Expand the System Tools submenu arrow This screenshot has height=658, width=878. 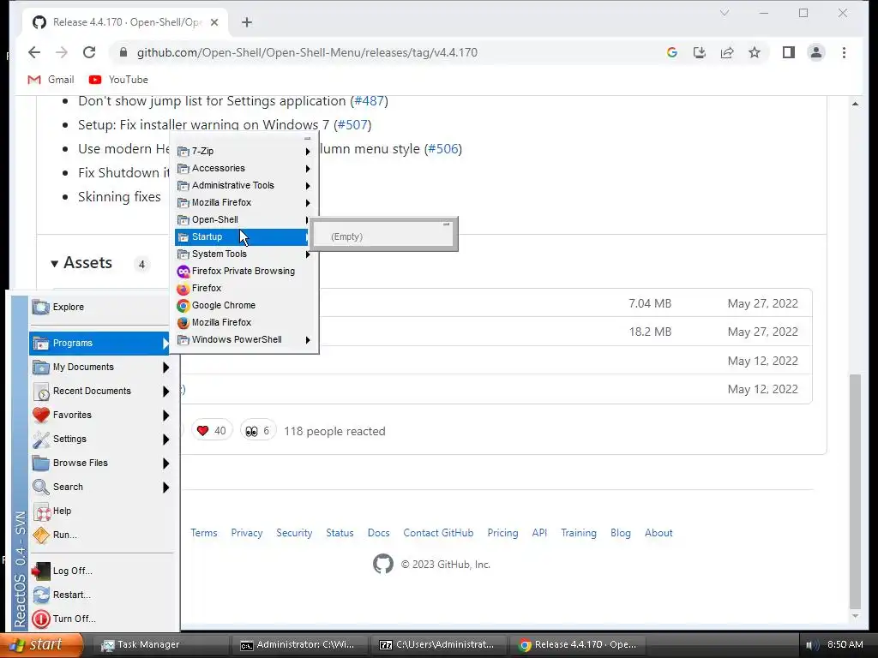(308, 254)
